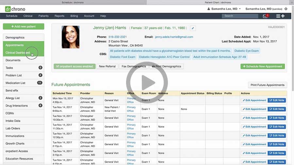Open onpatient Access in sidebar
Screen dimensions: 294x165
tap(24, 151)
